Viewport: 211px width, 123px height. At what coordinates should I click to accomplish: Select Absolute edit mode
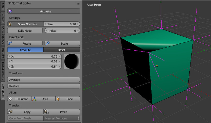25,50
